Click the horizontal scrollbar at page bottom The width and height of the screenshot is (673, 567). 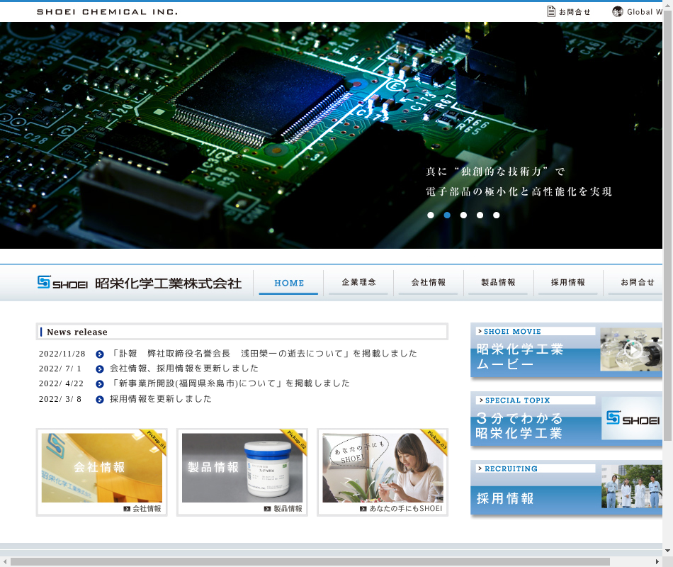coord(310,561)
